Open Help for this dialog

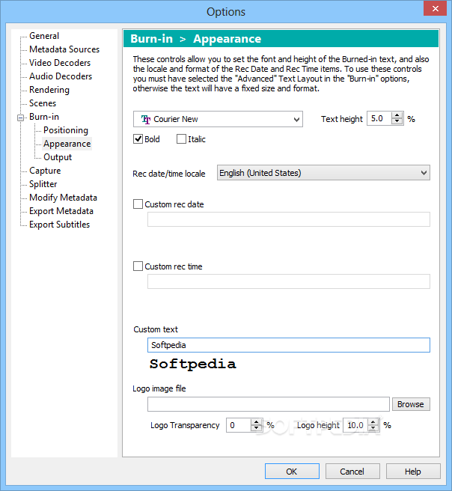[413, 472]
